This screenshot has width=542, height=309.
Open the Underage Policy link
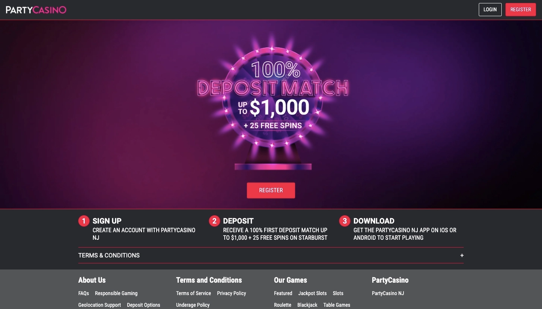193,305
